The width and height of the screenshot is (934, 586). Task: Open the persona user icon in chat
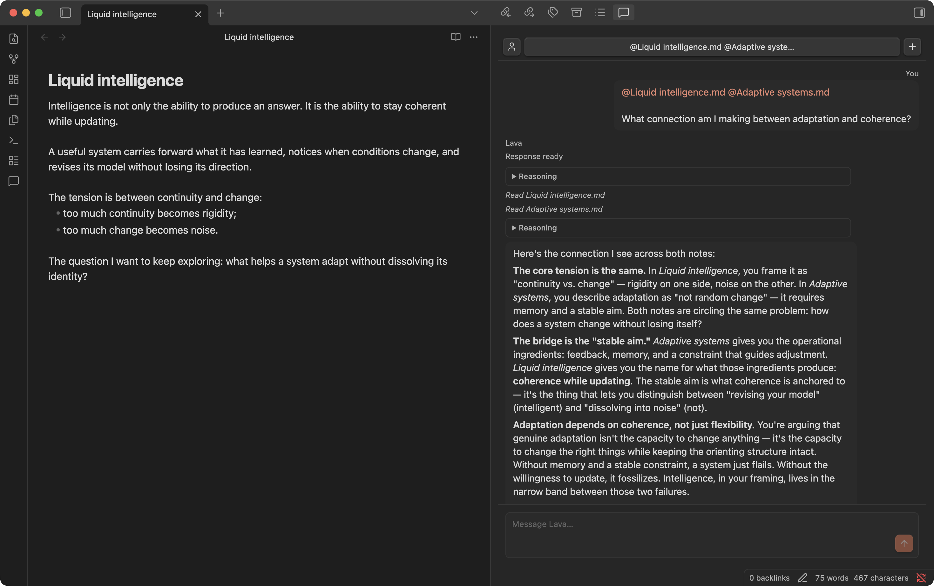(511, 47)
